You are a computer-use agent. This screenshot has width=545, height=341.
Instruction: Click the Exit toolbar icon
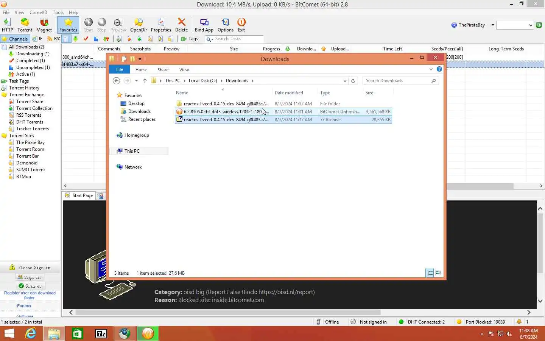click(241, 25)
